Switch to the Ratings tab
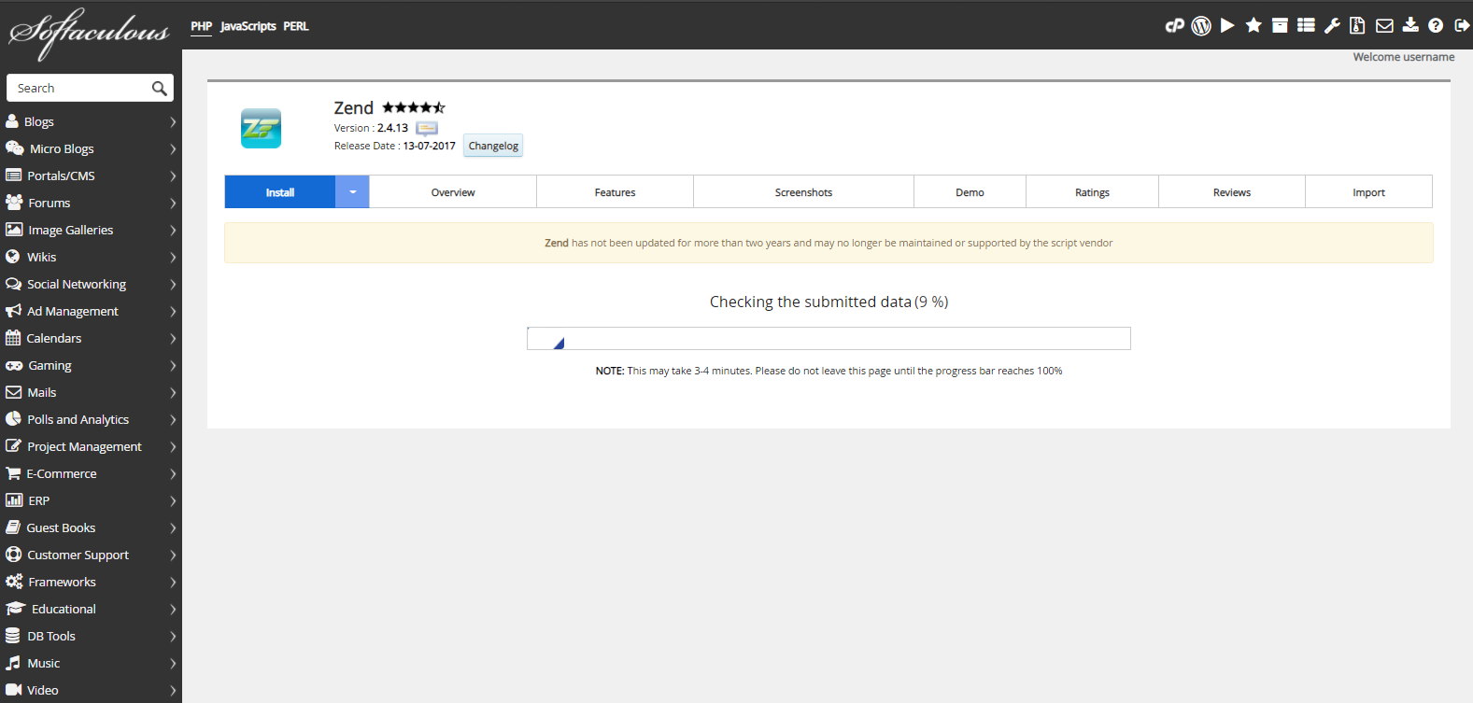Image resolution: width=1473 pixels, height=703 pixels. pyautogui.click(x=1092, y=191)
